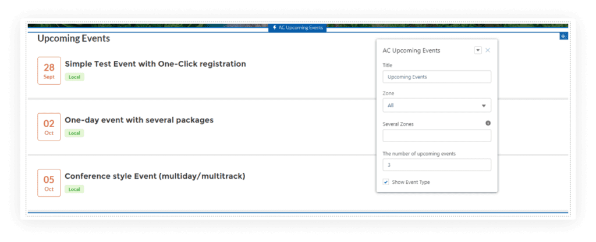
Task: Open Simple Test Event with One-Click registration
Action: [x=155, y=64]
